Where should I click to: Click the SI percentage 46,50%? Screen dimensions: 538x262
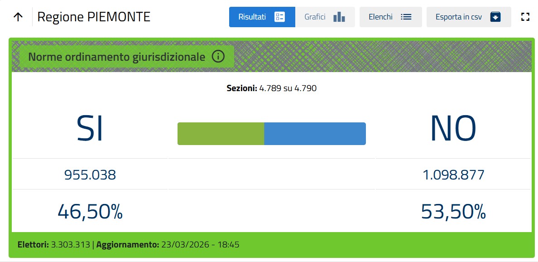90,211
